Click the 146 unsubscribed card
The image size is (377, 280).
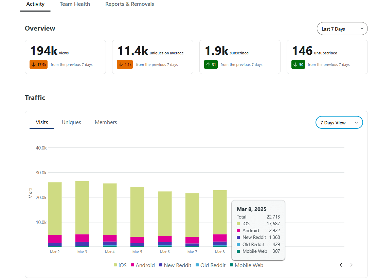[327, 57]
